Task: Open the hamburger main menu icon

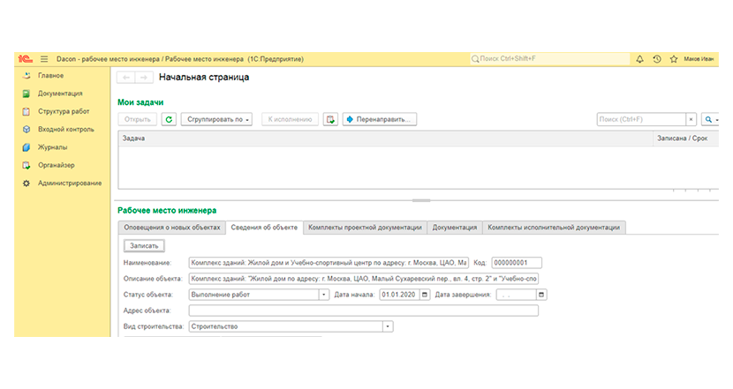Action: [x=44, y=59]
